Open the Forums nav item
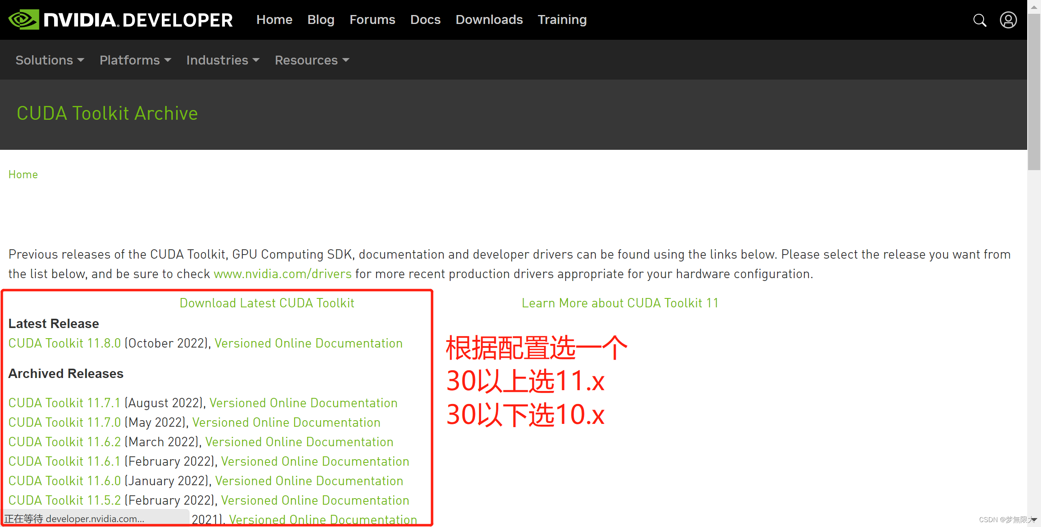The height and width of the screenshot is (527, 1041). click(x=372, y=19)
